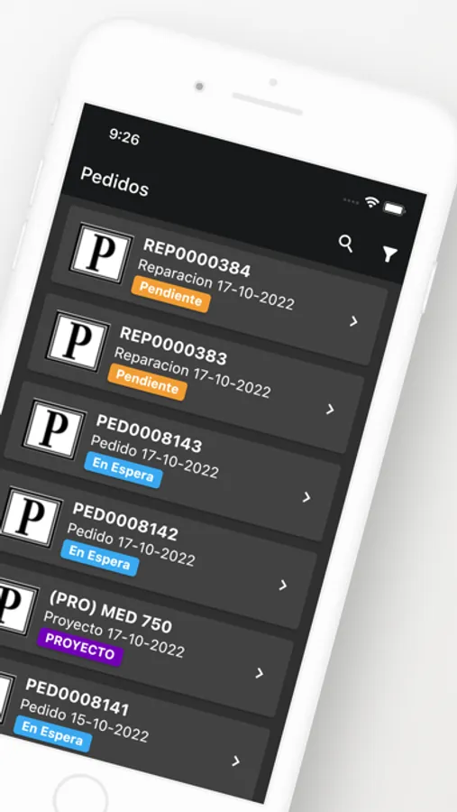
Task: Tap the Wi-Fi status icon
Action: coord(371,202)
